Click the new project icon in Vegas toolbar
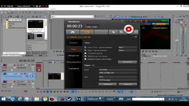 click(2, 12)
